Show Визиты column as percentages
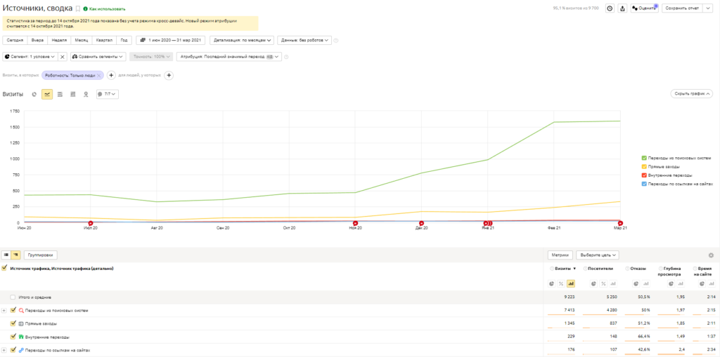This screenshot has width=720, height=357. 561,283
